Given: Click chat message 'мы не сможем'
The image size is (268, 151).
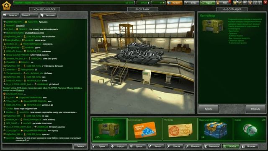Looking at the screenshot, I should pyautogui.click(x=49, y=36).
